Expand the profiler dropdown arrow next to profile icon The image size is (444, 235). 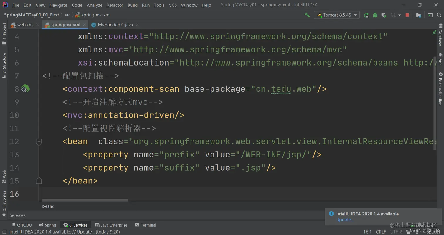400,15
